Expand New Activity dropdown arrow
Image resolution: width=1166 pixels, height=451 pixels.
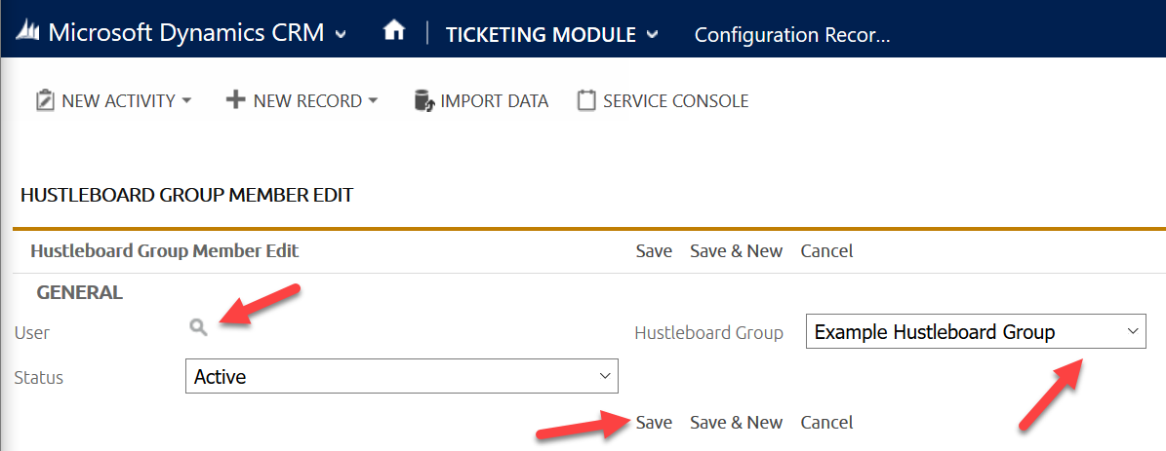point(186,100)
